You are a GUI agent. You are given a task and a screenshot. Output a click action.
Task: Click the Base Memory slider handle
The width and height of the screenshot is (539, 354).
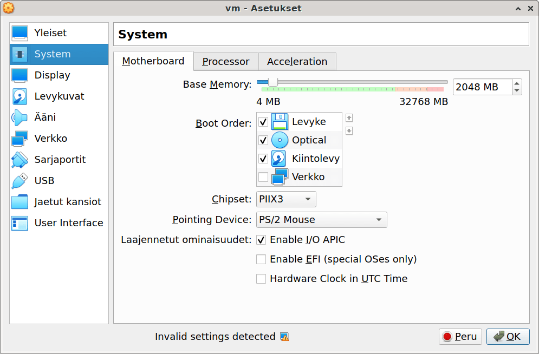pos(273,82)
